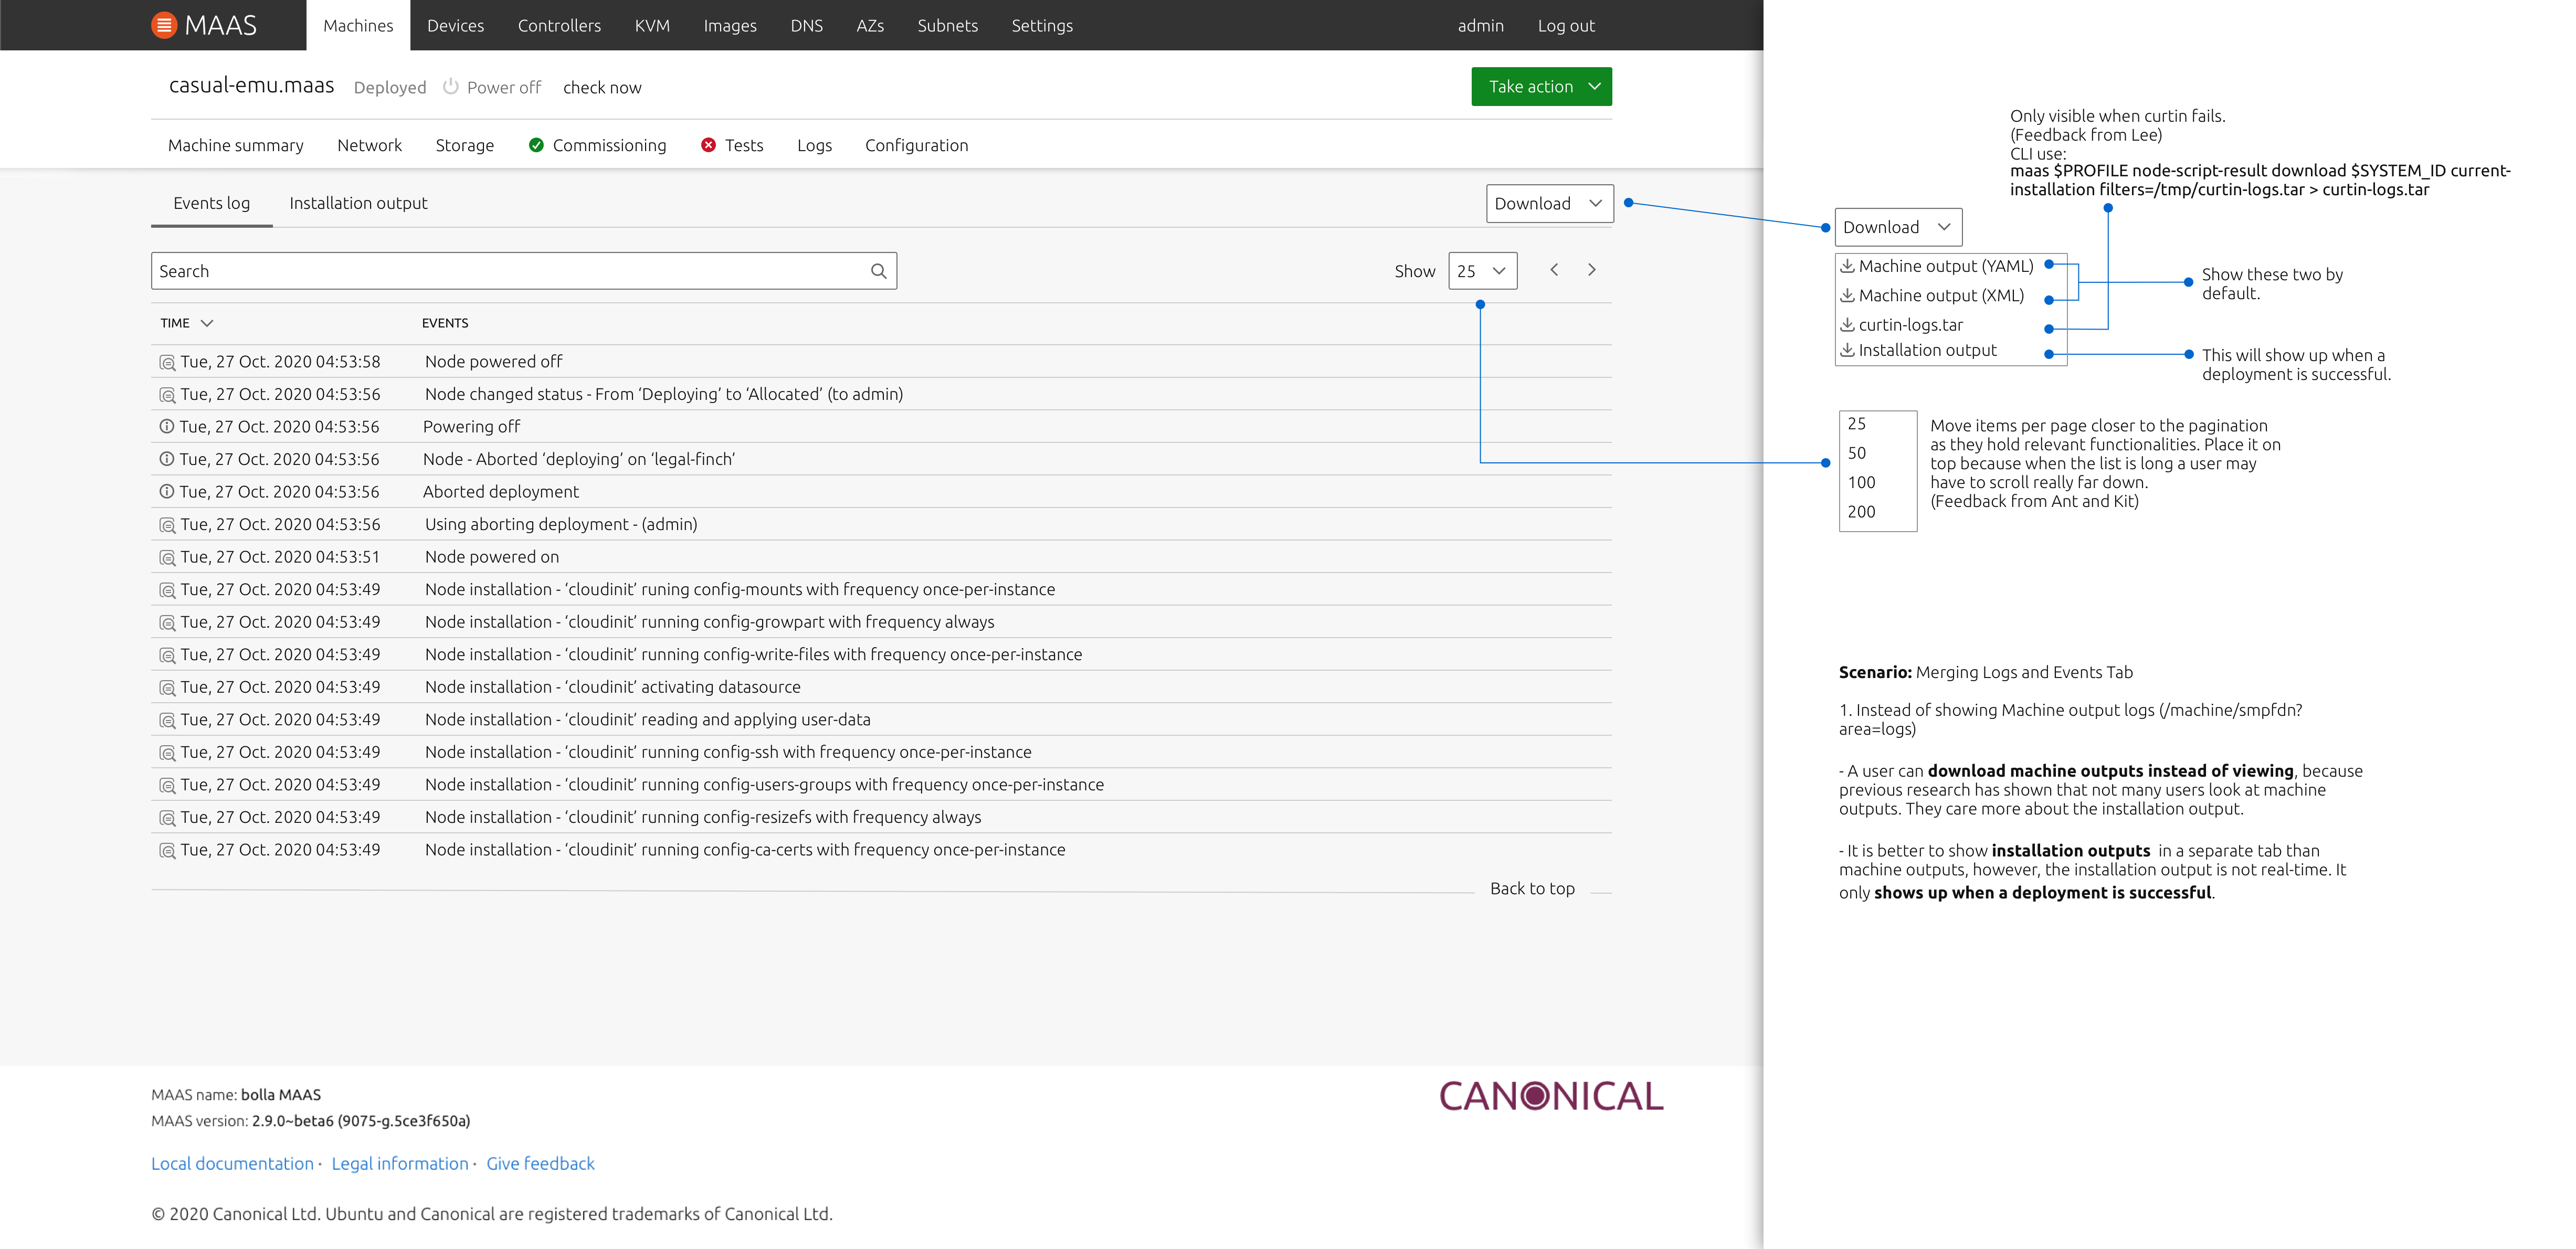The height and width of the screenshot is (1249, 2576).
Task: Click the Give feedback link
Action: pyautogui.click(x=540, y=1163)
